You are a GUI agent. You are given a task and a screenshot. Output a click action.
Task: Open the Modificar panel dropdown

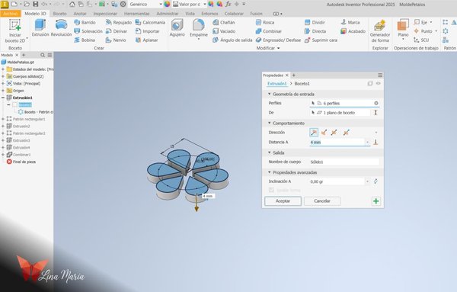click(x=278, y=48)
